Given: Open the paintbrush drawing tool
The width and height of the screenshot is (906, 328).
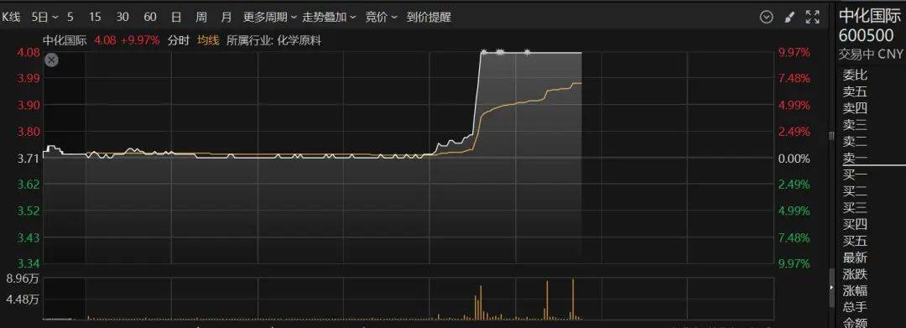Looking at the screenshot, I should (789, 18).
